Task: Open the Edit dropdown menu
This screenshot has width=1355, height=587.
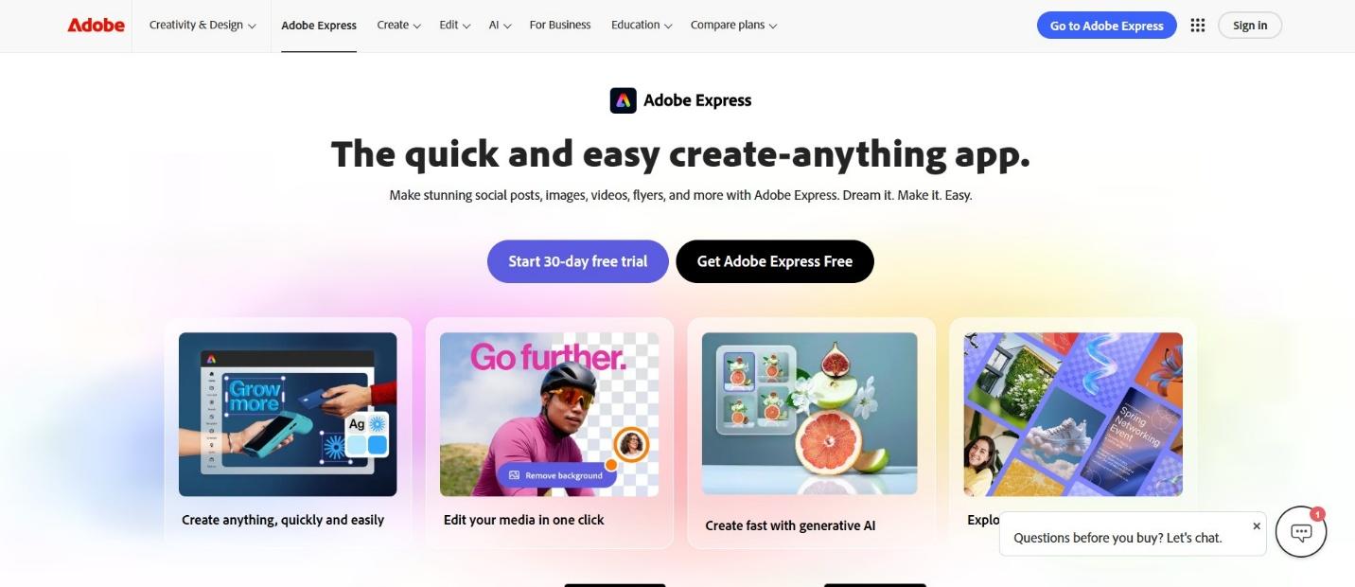Action: 454,26
